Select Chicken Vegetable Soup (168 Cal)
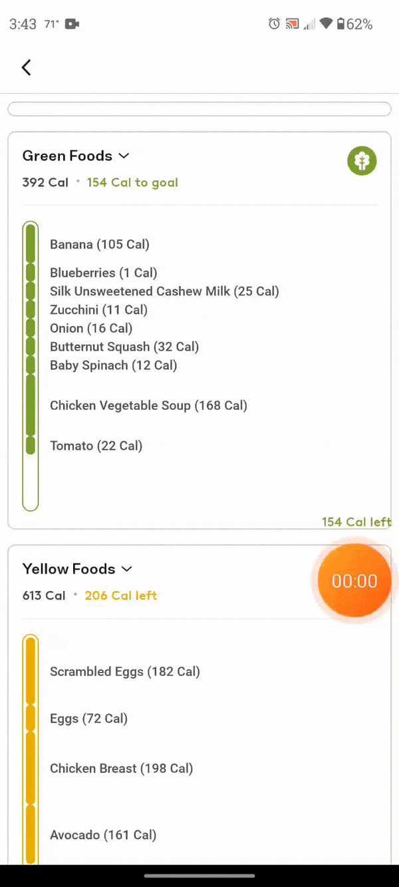Screen dimensions: 399x887 tap(148, 405)
